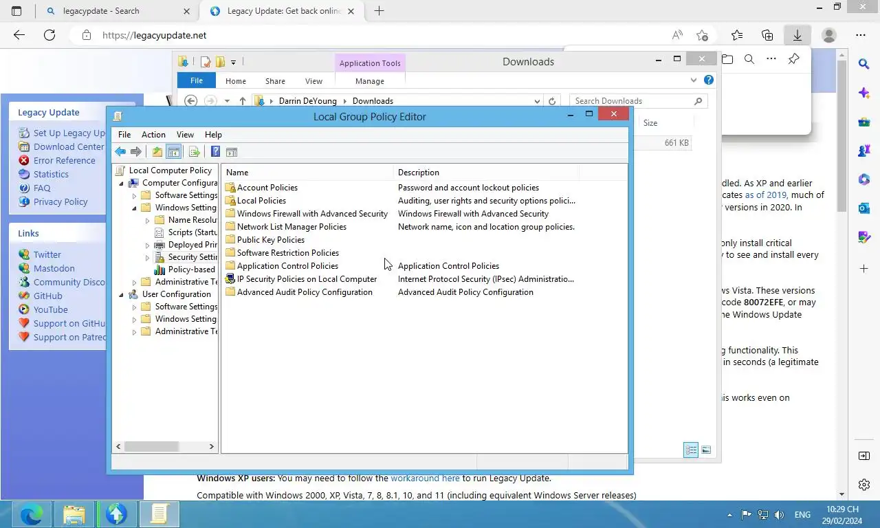Image resolution: width=880 pixels, height=528 pixels.
Task: Open the Edge Downloads toolbar button
Action: tap(797, 35)
